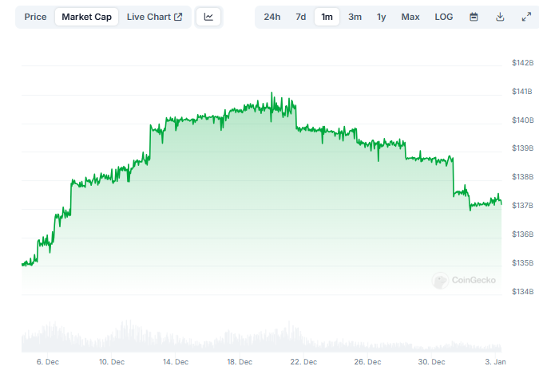Screen dimensions: 539x374
Task: Expand the chart to fullscreen
Action: pyautogui.click(x=525, y=17)
